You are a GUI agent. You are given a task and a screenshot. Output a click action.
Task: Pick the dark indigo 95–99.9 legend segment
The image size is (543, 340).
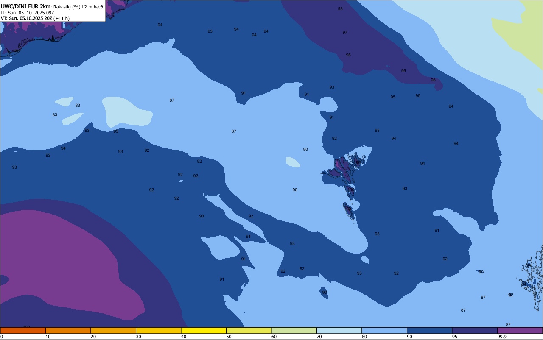pyautogui.click(x=475, y=330)
